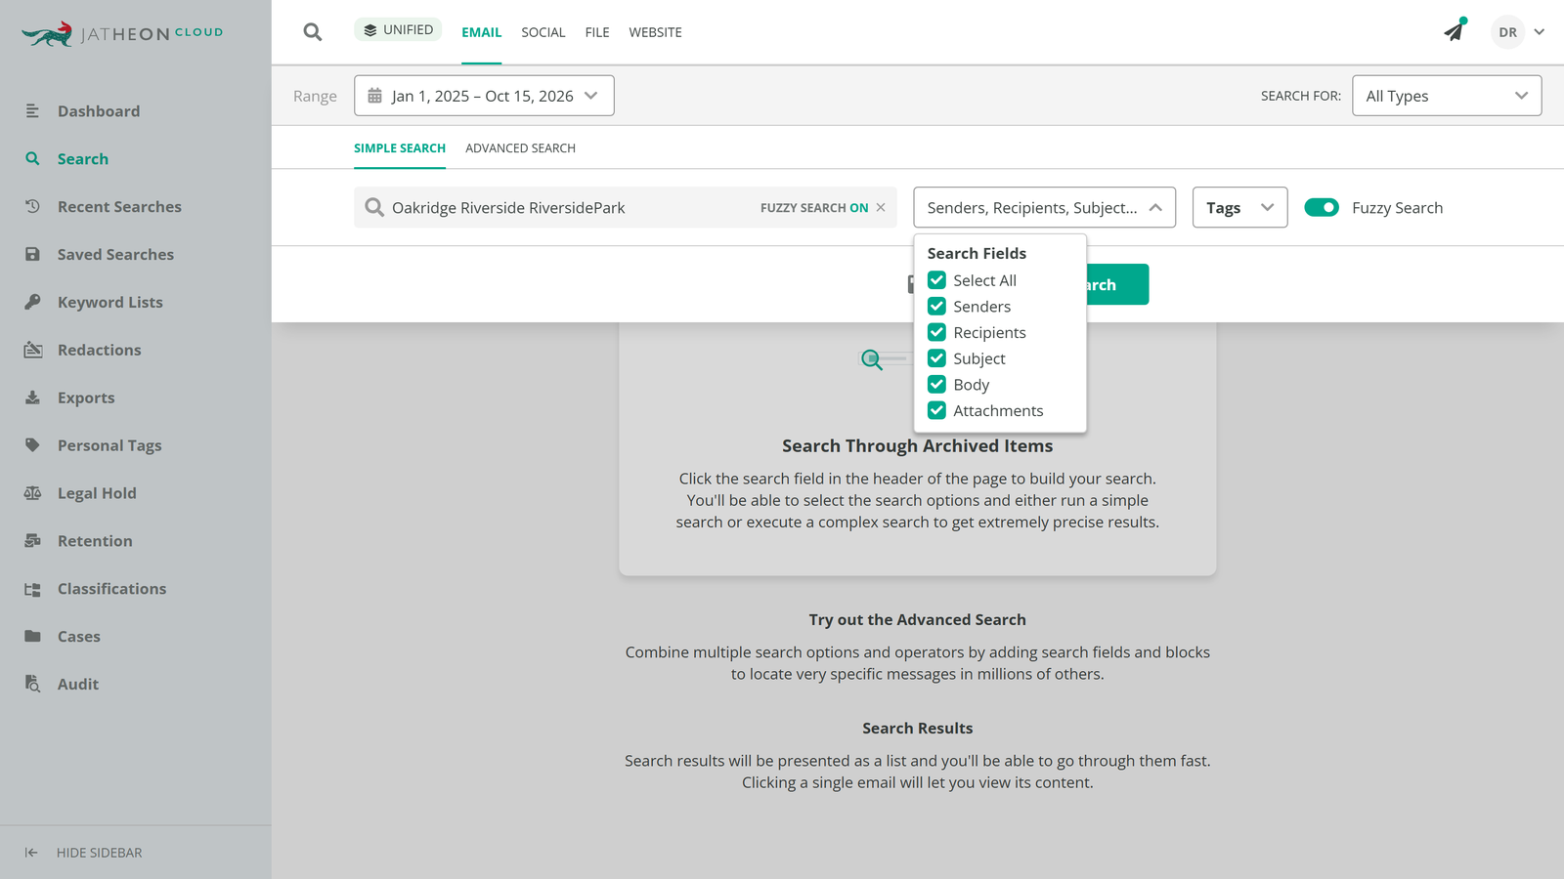
Task: Collapse the Senders, Recipients, Subject dropdown
Action: pyautogui.click(x=1044, y=207)
